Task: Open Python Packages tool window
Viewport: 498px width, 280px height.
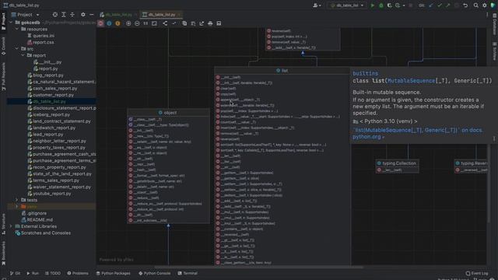Action: [x=114, y=273]
